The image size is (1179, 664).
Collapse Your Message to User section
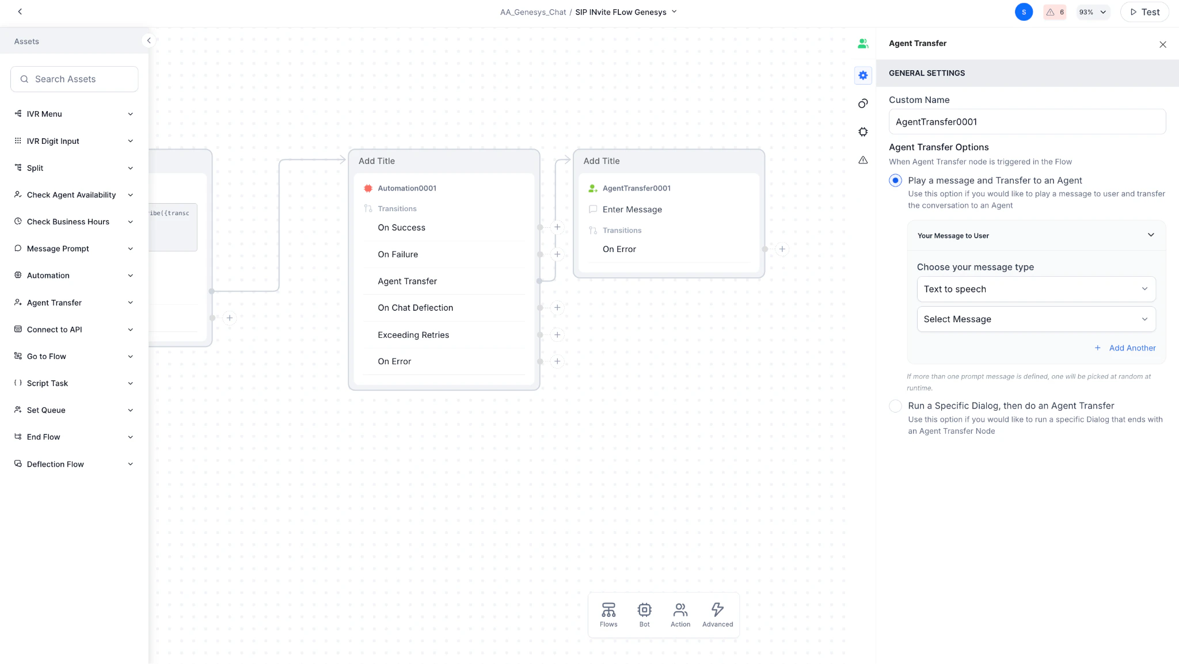(x=1150, y=235)
